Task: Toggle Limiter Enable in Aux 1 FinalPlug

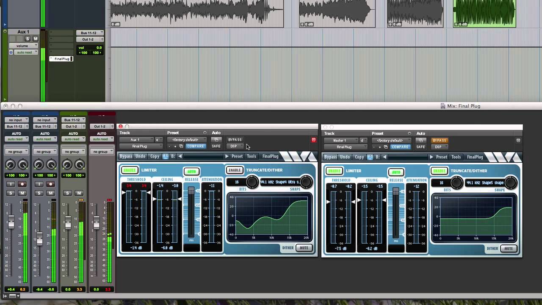Action: tap(129, 170)
